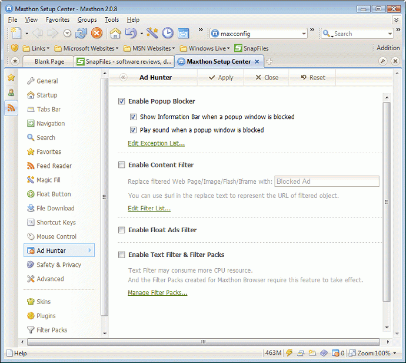Open a new tab with plus icon
Image resolution: width=406 pixels, height=363 pixels.
(x=269, y=61)
